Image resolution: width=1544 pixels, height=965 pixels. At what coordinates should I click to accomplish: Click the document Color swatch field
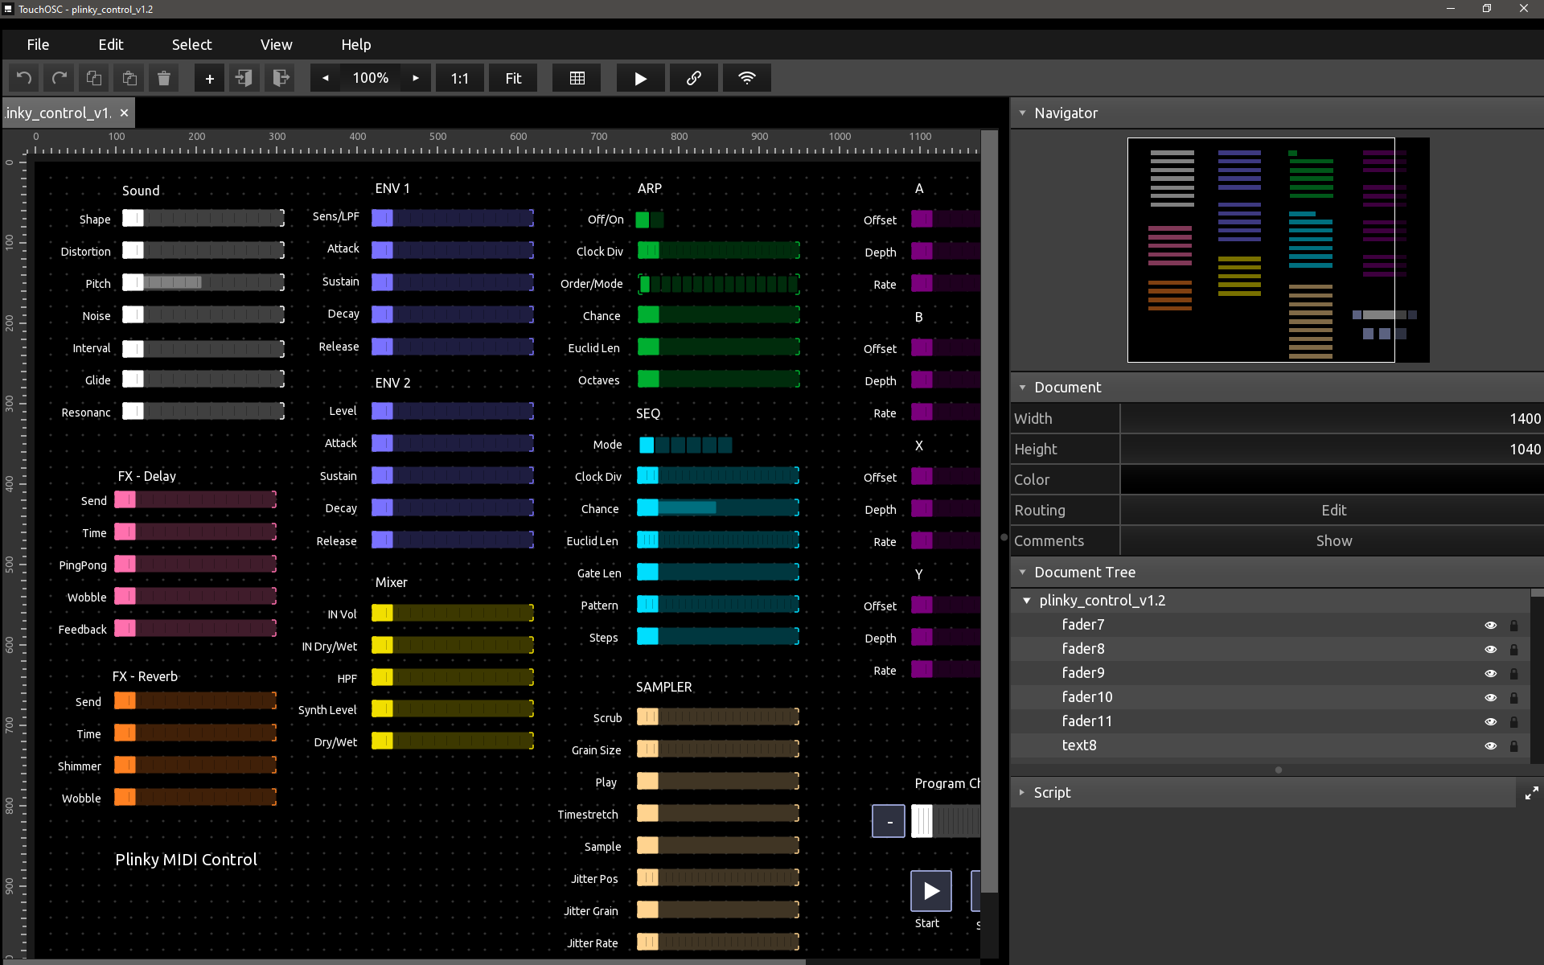tap(1333, 480)
